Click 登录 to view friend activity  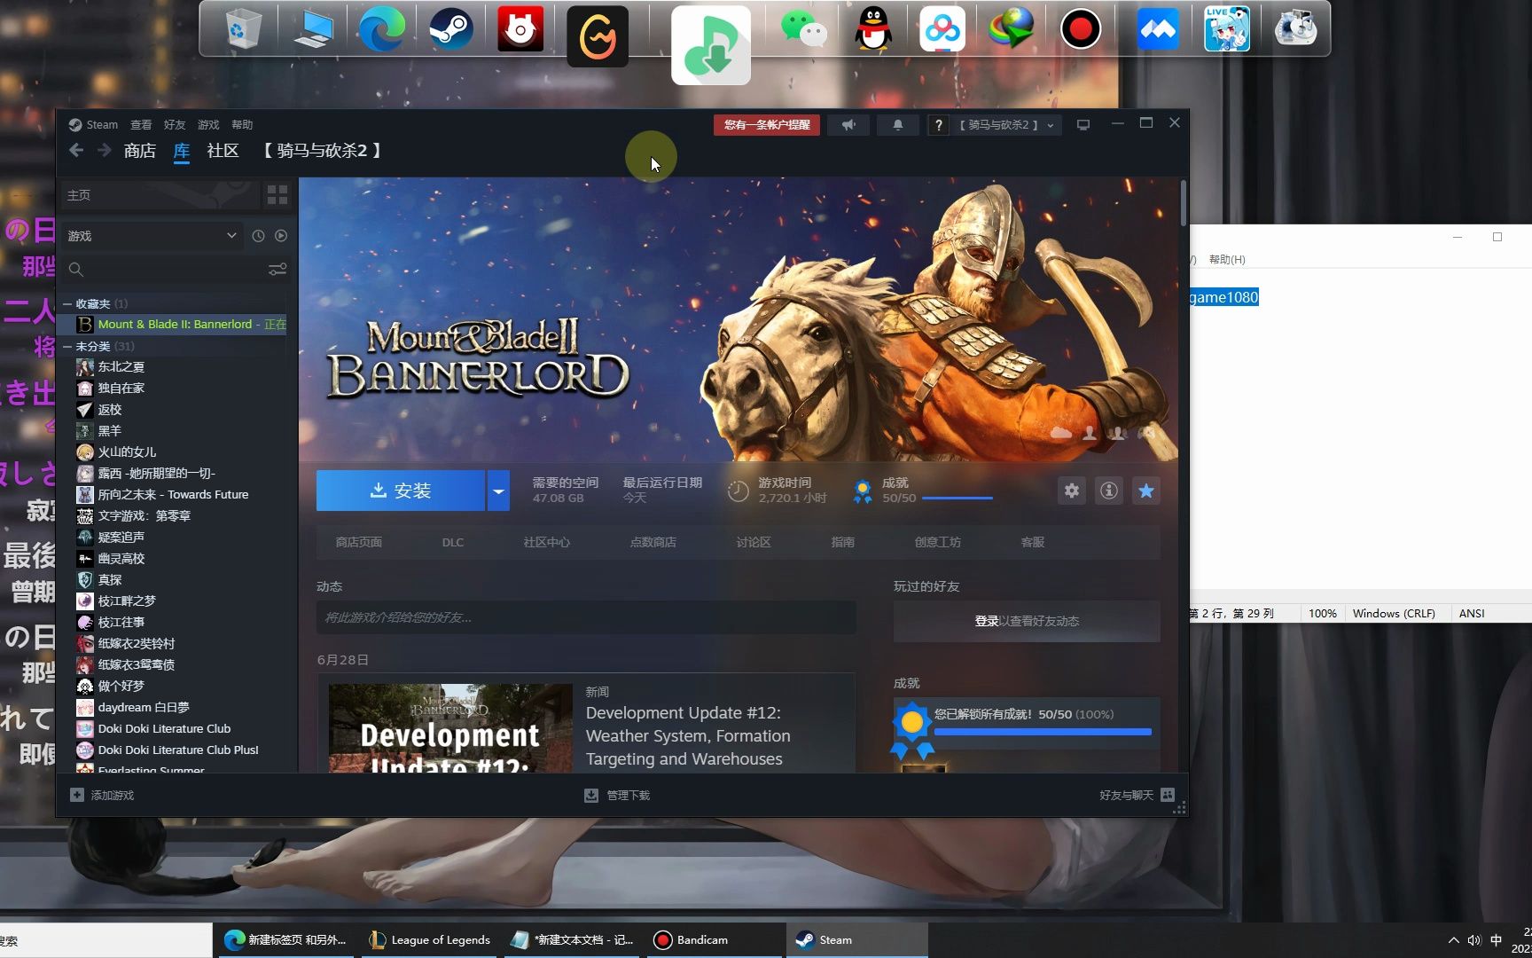[987, 621]
